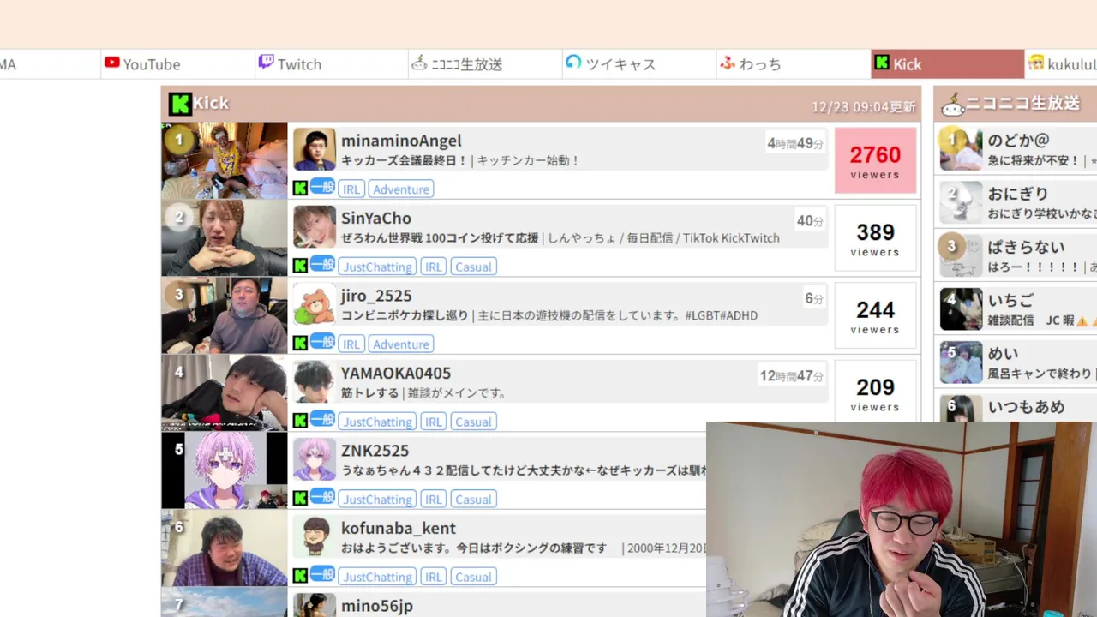Click キッカーズ会議最終日 stream title text
This screenshot has height=617, width=1097.
coord(405,160)
